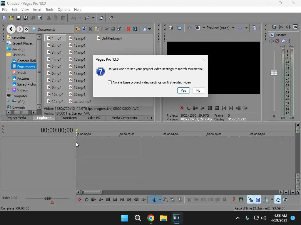Open project Properties from main toolbar
Screen dimensions: 301x225
40,18
